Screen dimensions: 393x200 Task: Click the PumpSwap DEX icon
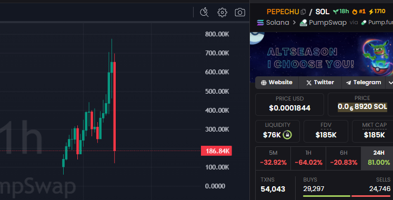(304, 23)
